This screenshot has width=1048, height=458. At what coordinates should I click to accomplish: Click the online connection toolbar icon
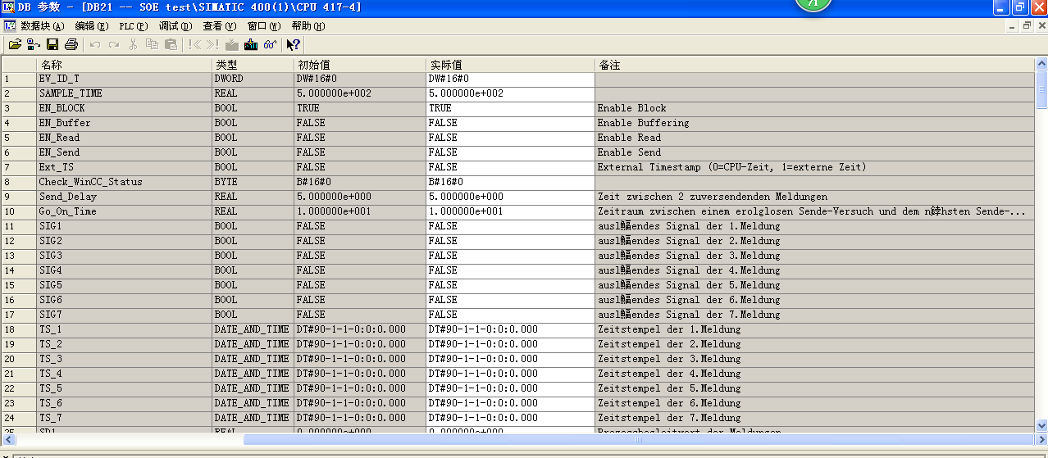(x=34, y=44)
